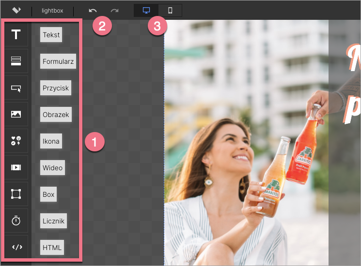Select the Box widget square icon

pyautogui.click(x=16, y=194)
